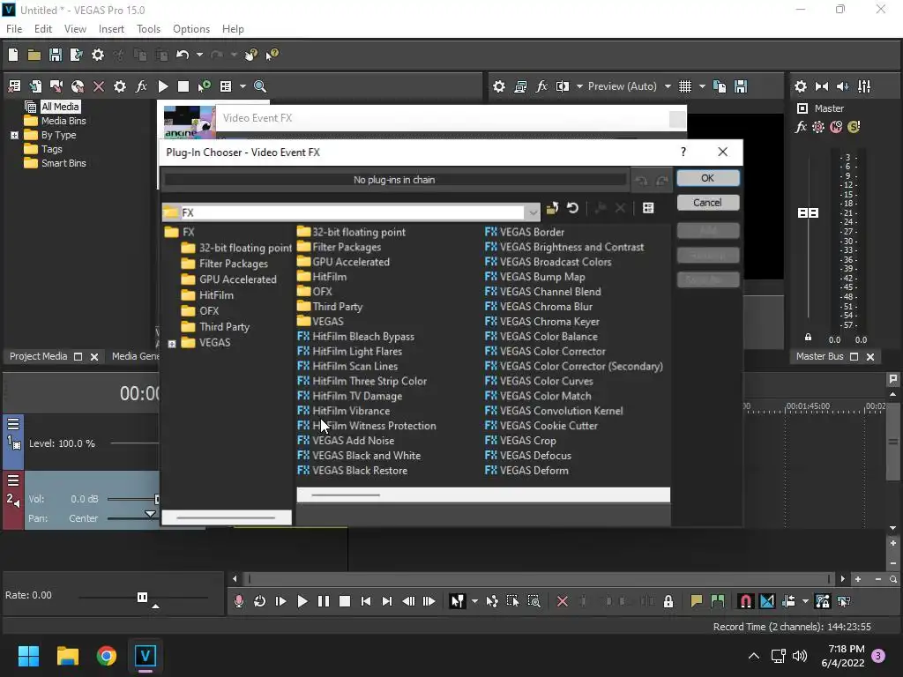
Task: Toggle split screen view in preview
Action: point(562,86)
